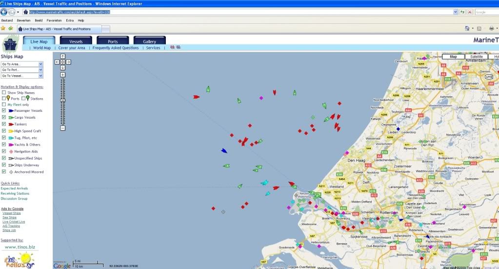This screenshot has width=499, height=269.
Task: Uncheck Cargo Vessels
Action: pyautogui.click(x=4, y=117)
